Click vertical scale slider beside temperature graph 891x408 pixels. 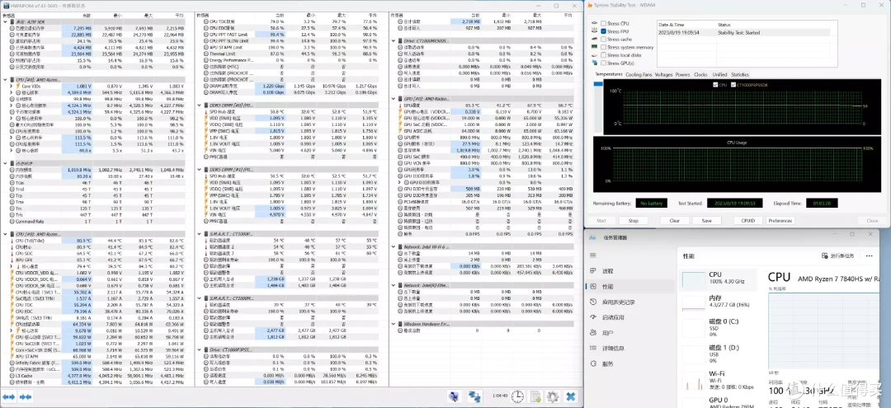coord(596,85)
